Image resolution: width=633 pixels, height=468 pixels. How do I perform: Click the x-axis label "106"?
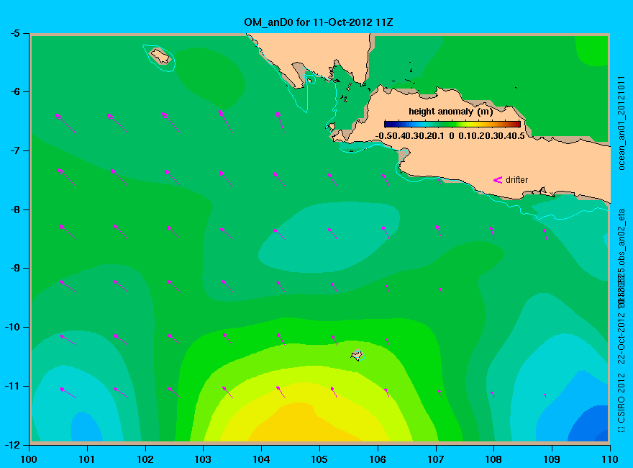point(378,459)
